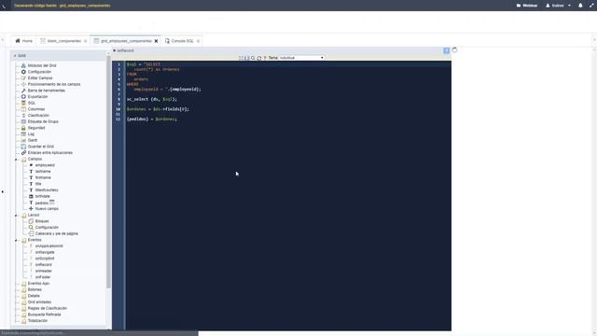
Task: Open Etiqueta de Grupo icon
Action: pyautogui.click(x=23, y=121)
